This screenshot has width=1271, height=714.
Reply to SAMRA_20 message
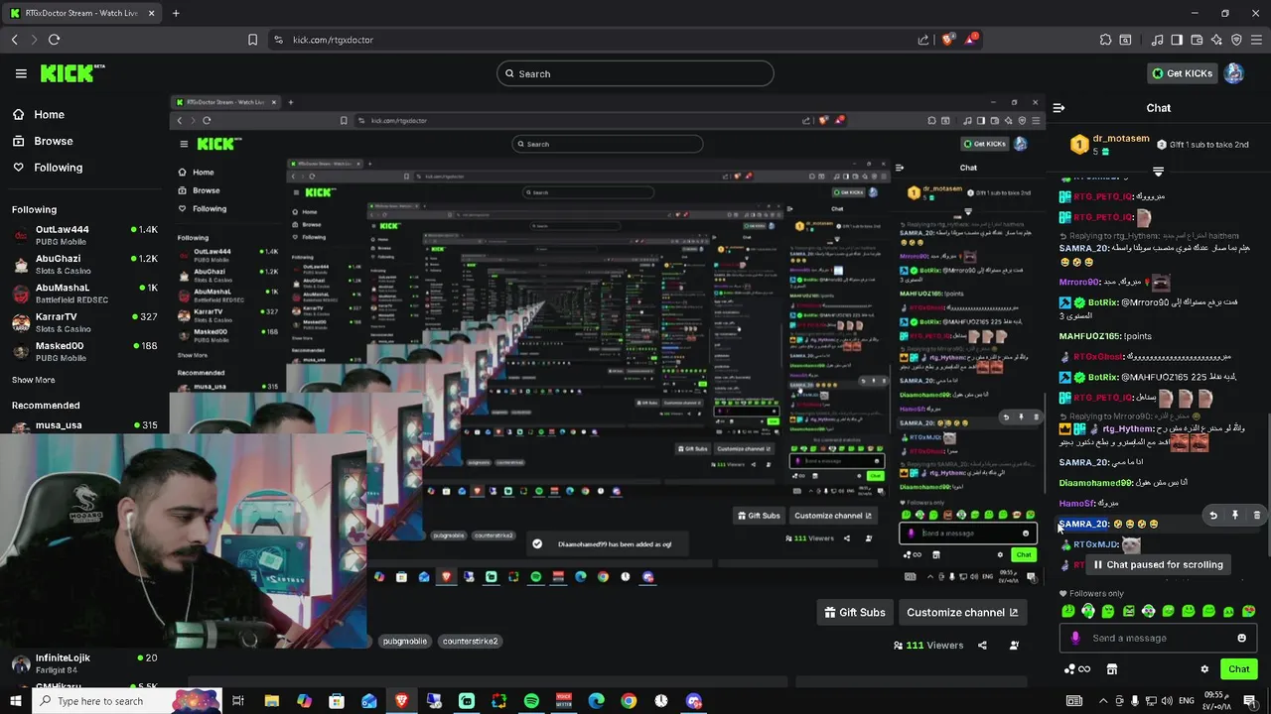tap(1212, 516)
